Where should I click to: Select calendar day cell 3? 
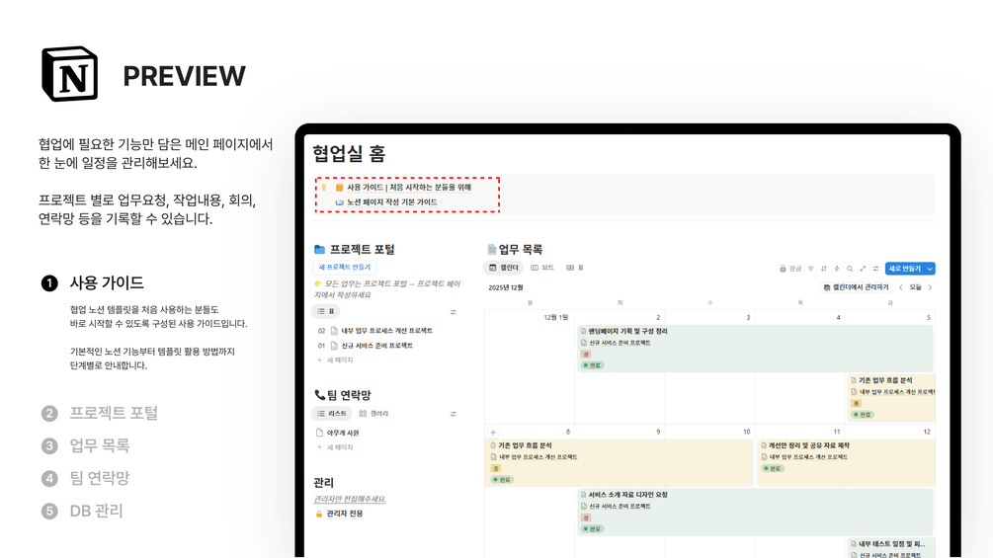[x=709, y=367]
